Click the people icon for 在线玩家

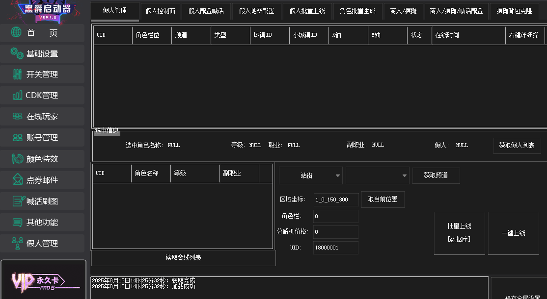point(17,117)
